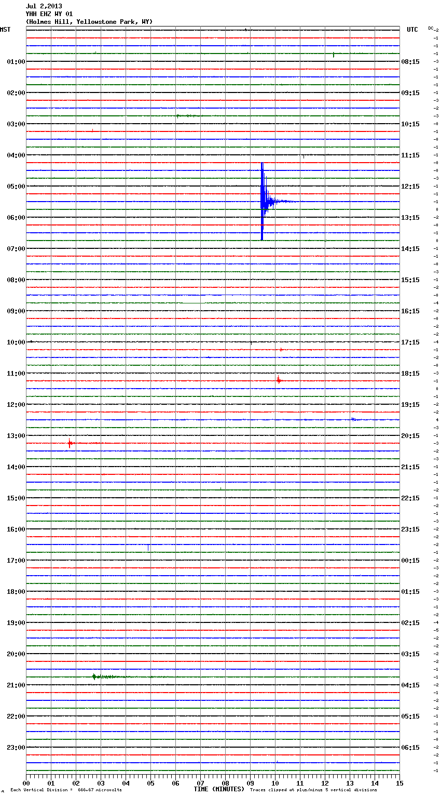Click the "00:15" UTC time label
Image resolution: width=441 pixels, height=797 pixels.
pyautogui.click(x=410, y=561)
